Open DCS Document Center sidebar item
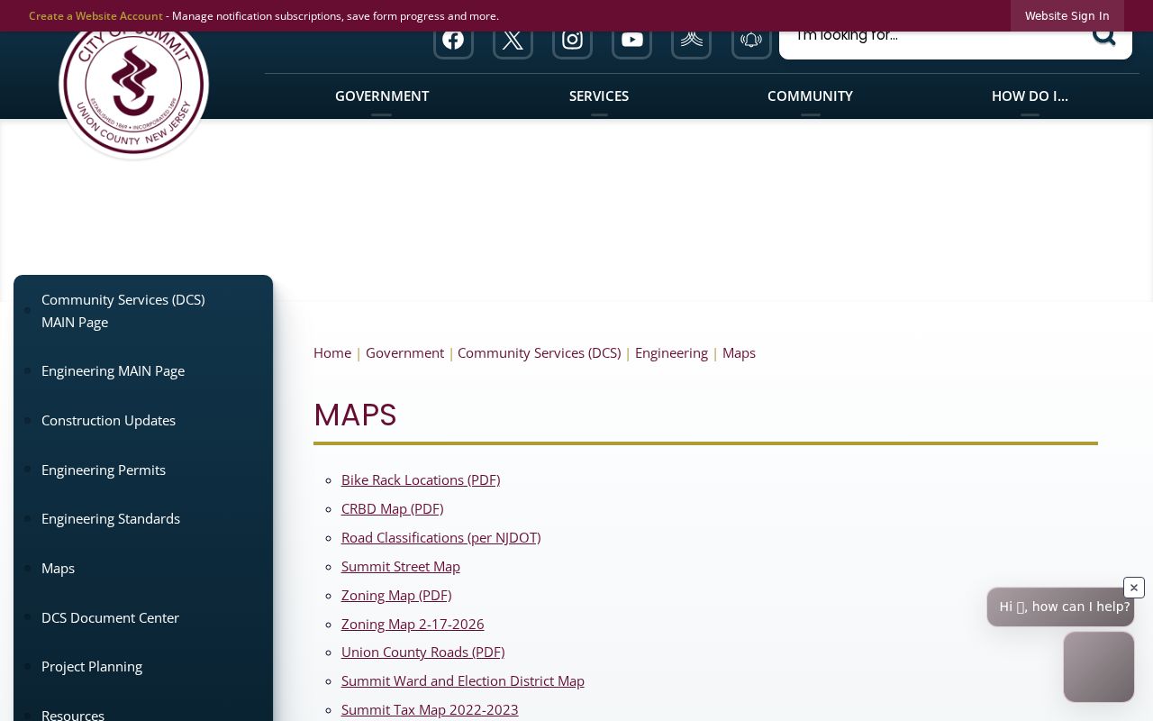Screen dimensions: 1153x721 pos(110,618)
